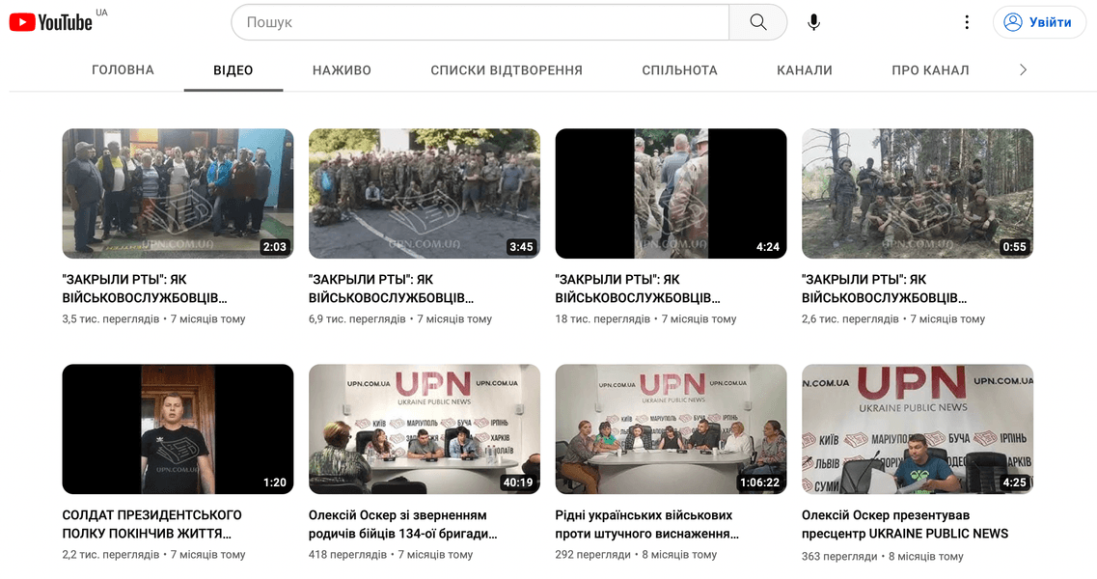Open 'Рідні українських військових' video title
The height and width of the screenshot is (579, 1097).
646,524
